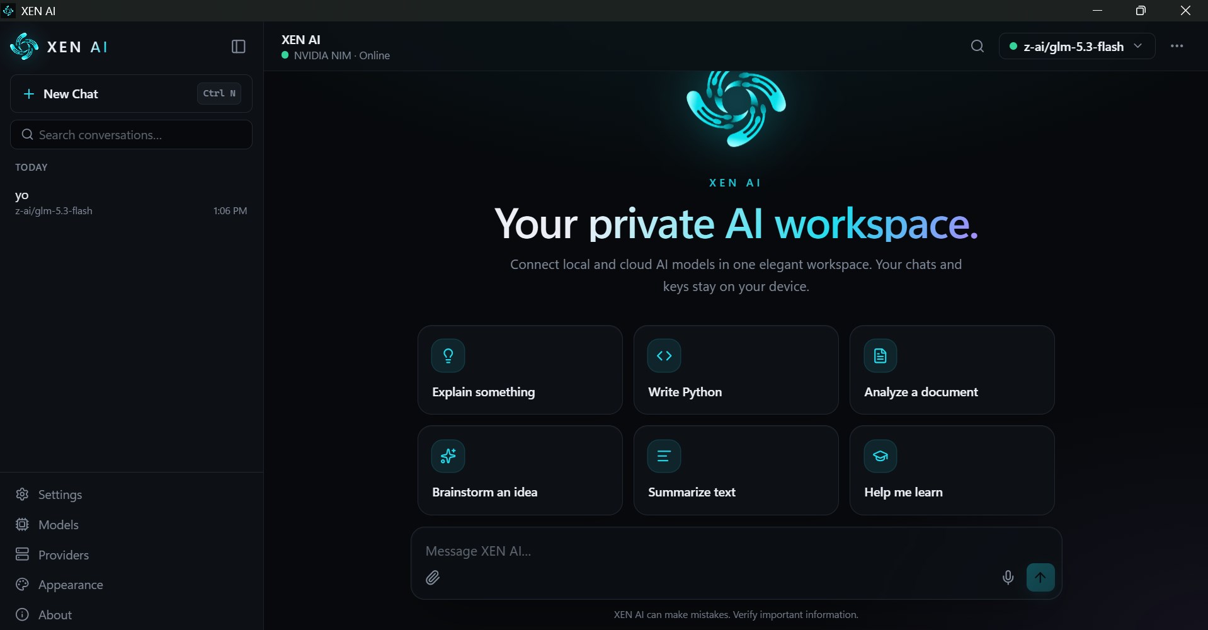The image size is (1208, 630).
Task: Restore down the XEN AI window
Action: (1141, 11)
